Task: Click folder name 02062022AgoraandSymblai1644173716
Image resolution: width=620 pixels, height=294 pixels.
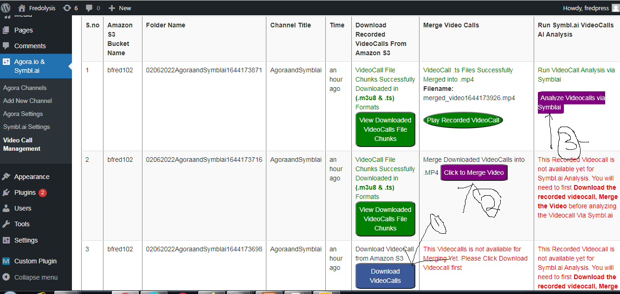Action: pos(204,160)
